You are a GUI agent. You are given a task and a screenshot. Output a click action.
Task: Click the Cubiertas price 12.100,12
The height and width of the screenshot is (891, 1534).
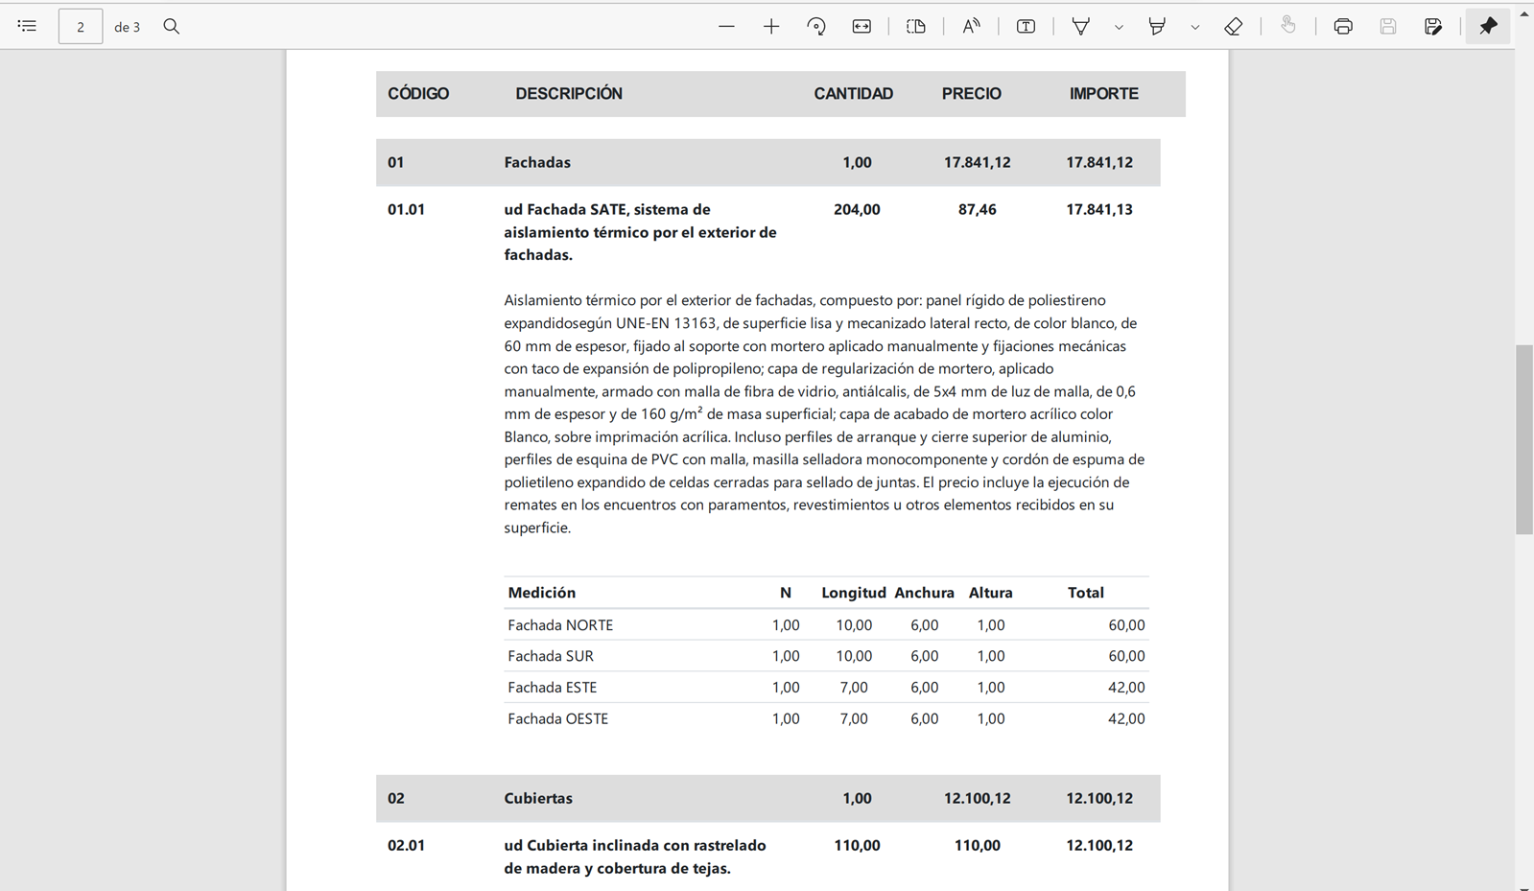pyautogui.click(x=978, y=798)
